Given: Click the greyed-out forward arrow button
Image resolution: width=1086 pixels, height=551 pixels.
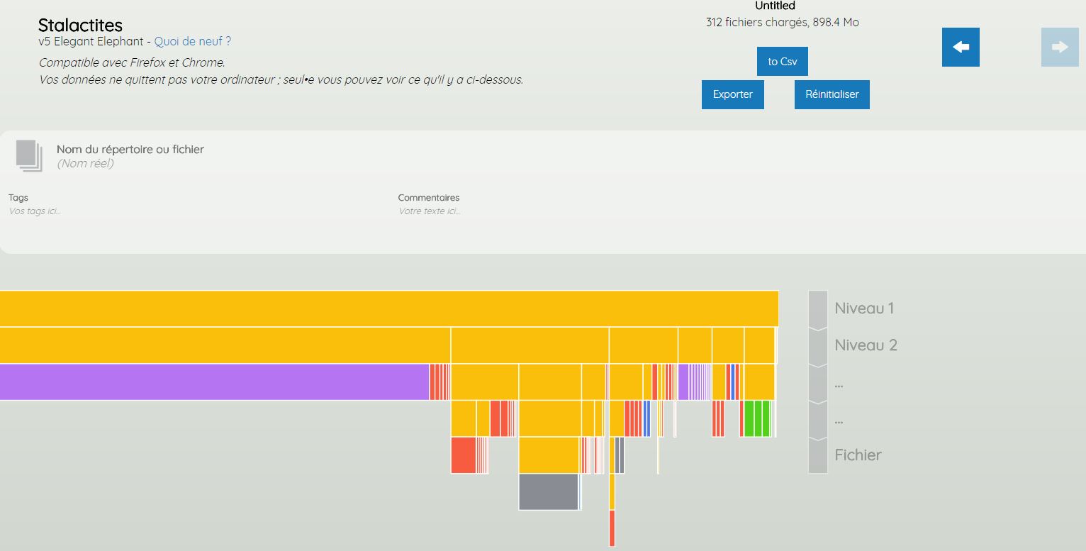Looking at the screenshot, I should pyautogui.click(x=1060, y=48).
